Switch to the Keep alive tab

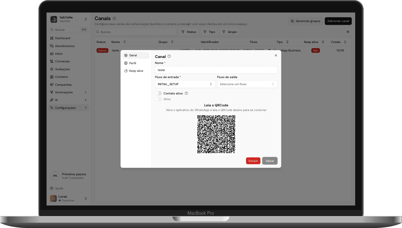coord(136,71)
